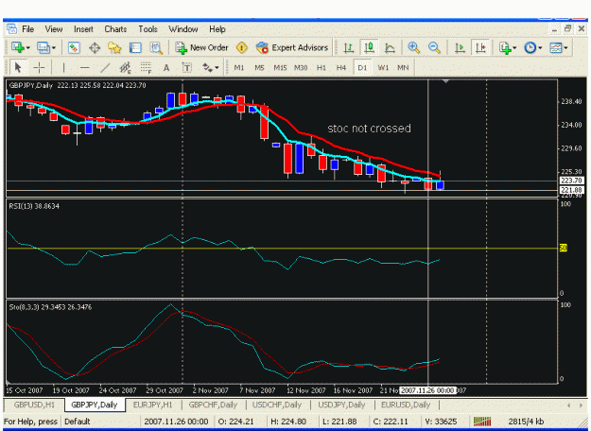Click the Expert Advisors button
The image size is (591, 431).
292,48
